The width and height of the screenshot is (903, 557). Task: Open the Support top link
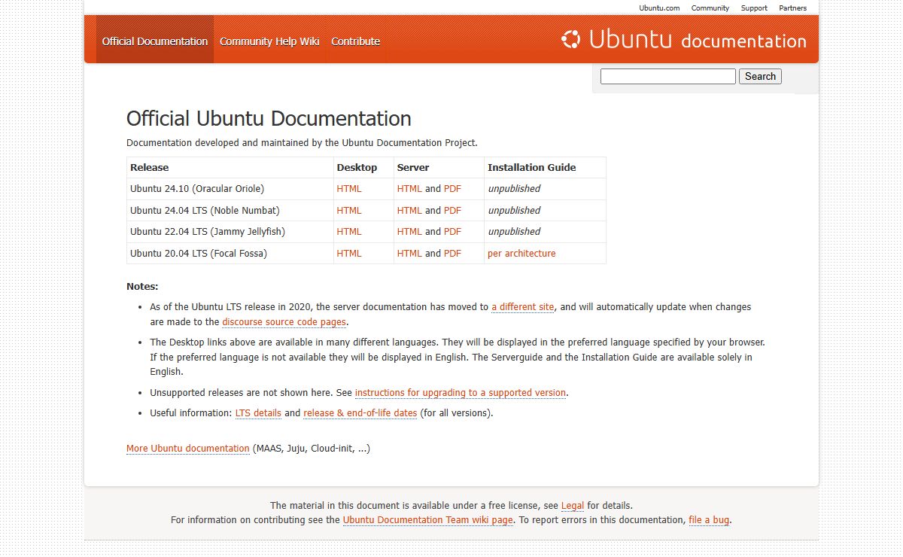click(754, 8)
